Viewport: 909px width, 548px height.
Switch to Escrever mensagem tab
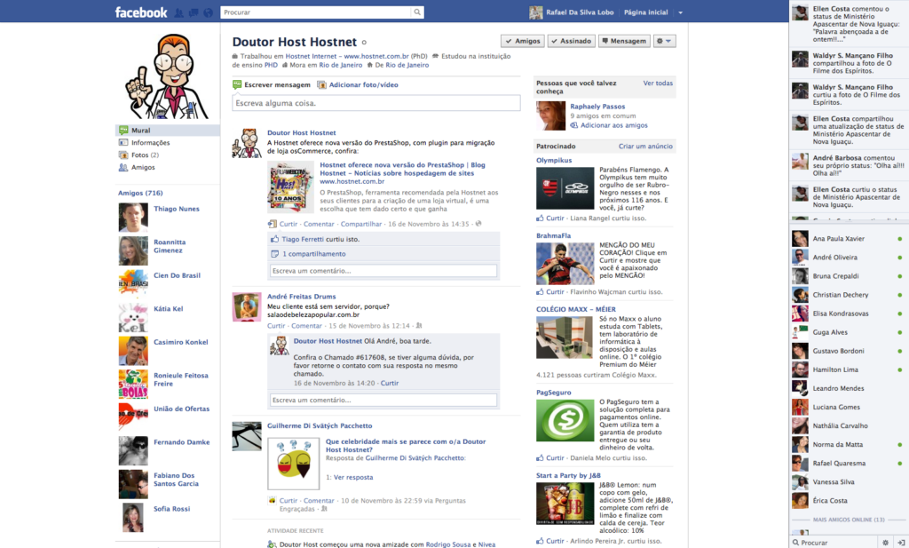coord(272,84)
